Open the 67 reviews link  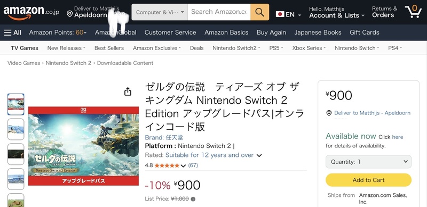(193, 165)
